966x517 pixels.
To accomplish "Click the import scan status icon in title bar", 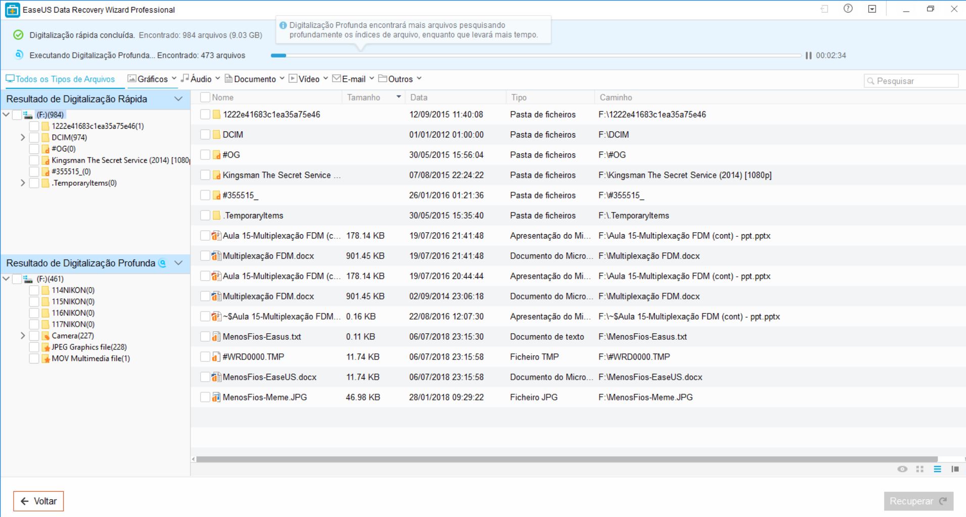I will [825, 9].
